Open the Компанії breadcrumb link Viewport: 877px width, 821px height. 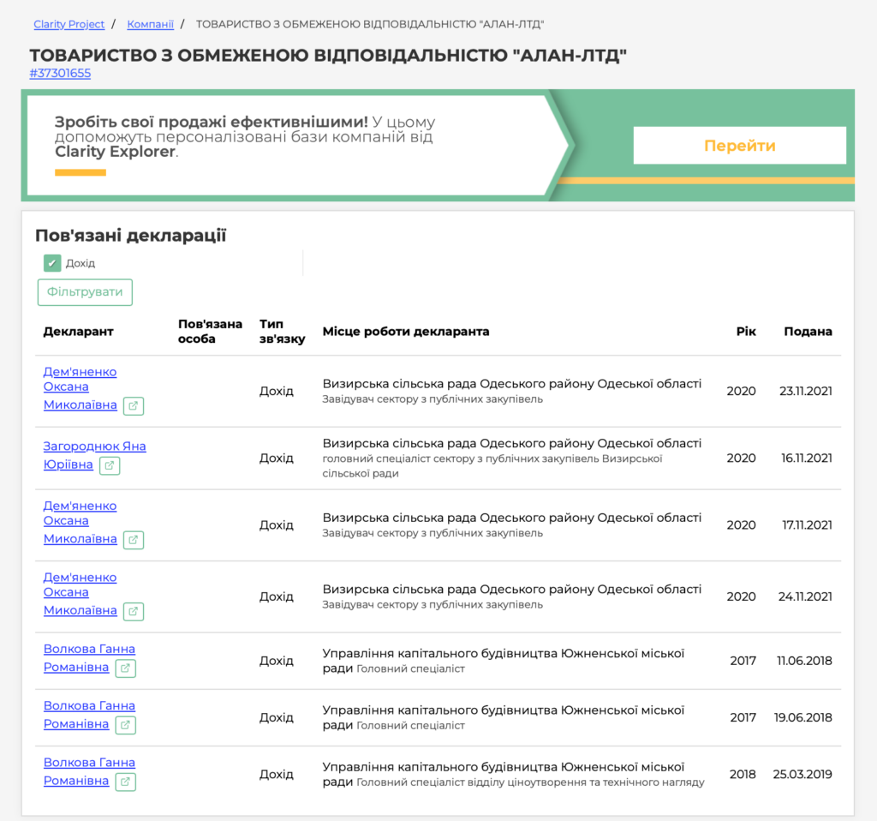point(149,24)
